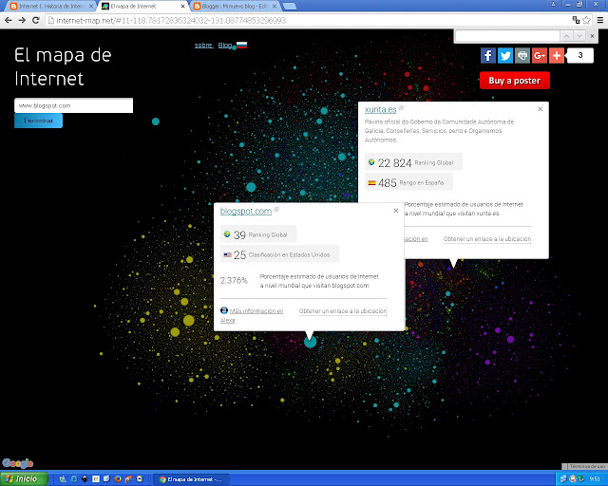Click the Alexa globe icon in blogspot popup
Screen dimensions: 608x486
224,310
